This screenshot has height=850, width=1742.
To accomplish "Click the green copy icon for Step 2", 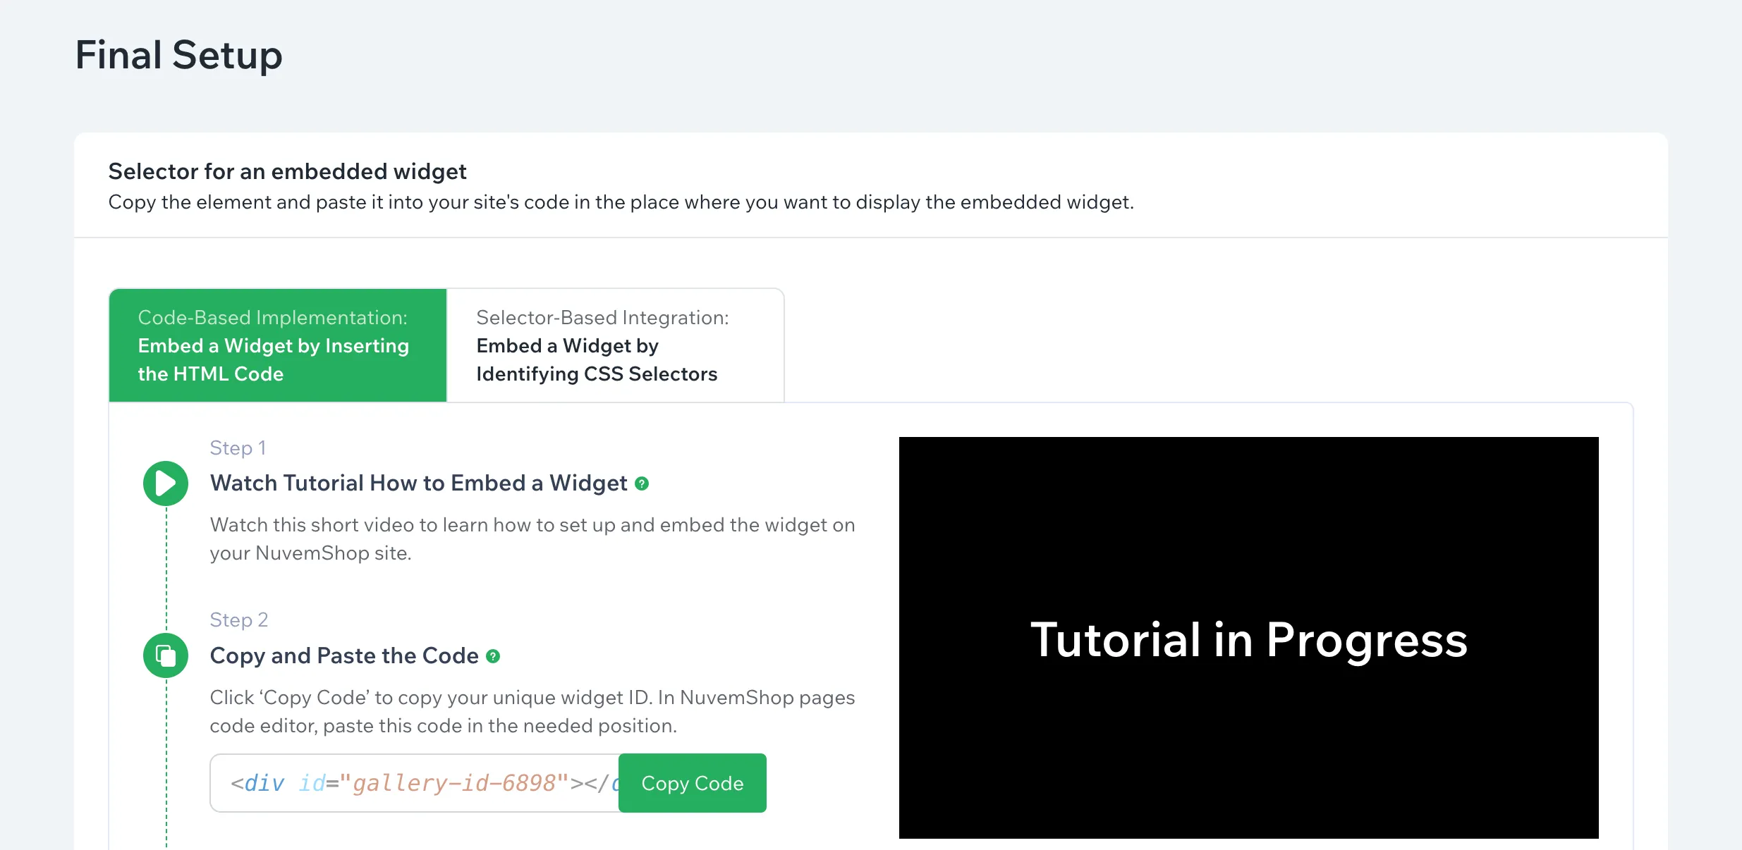I will tap(166, 655).
